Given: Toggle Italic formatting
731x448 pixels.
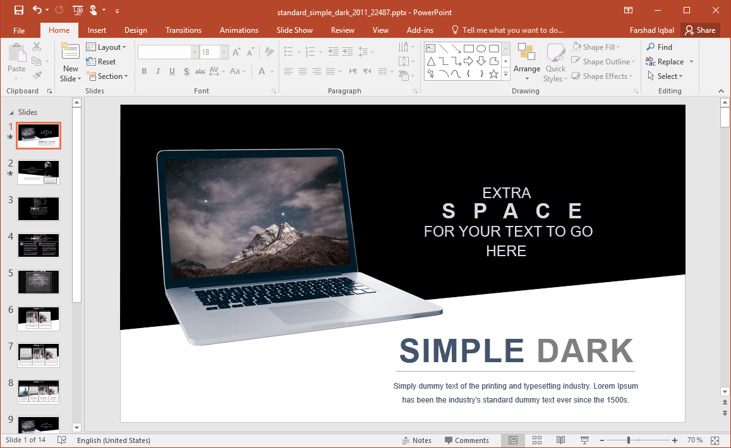Looking at the screenshot, I should [x=158, y=71].
